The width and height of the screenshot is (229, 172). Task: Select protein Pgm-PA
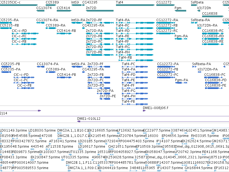[182, 80]
